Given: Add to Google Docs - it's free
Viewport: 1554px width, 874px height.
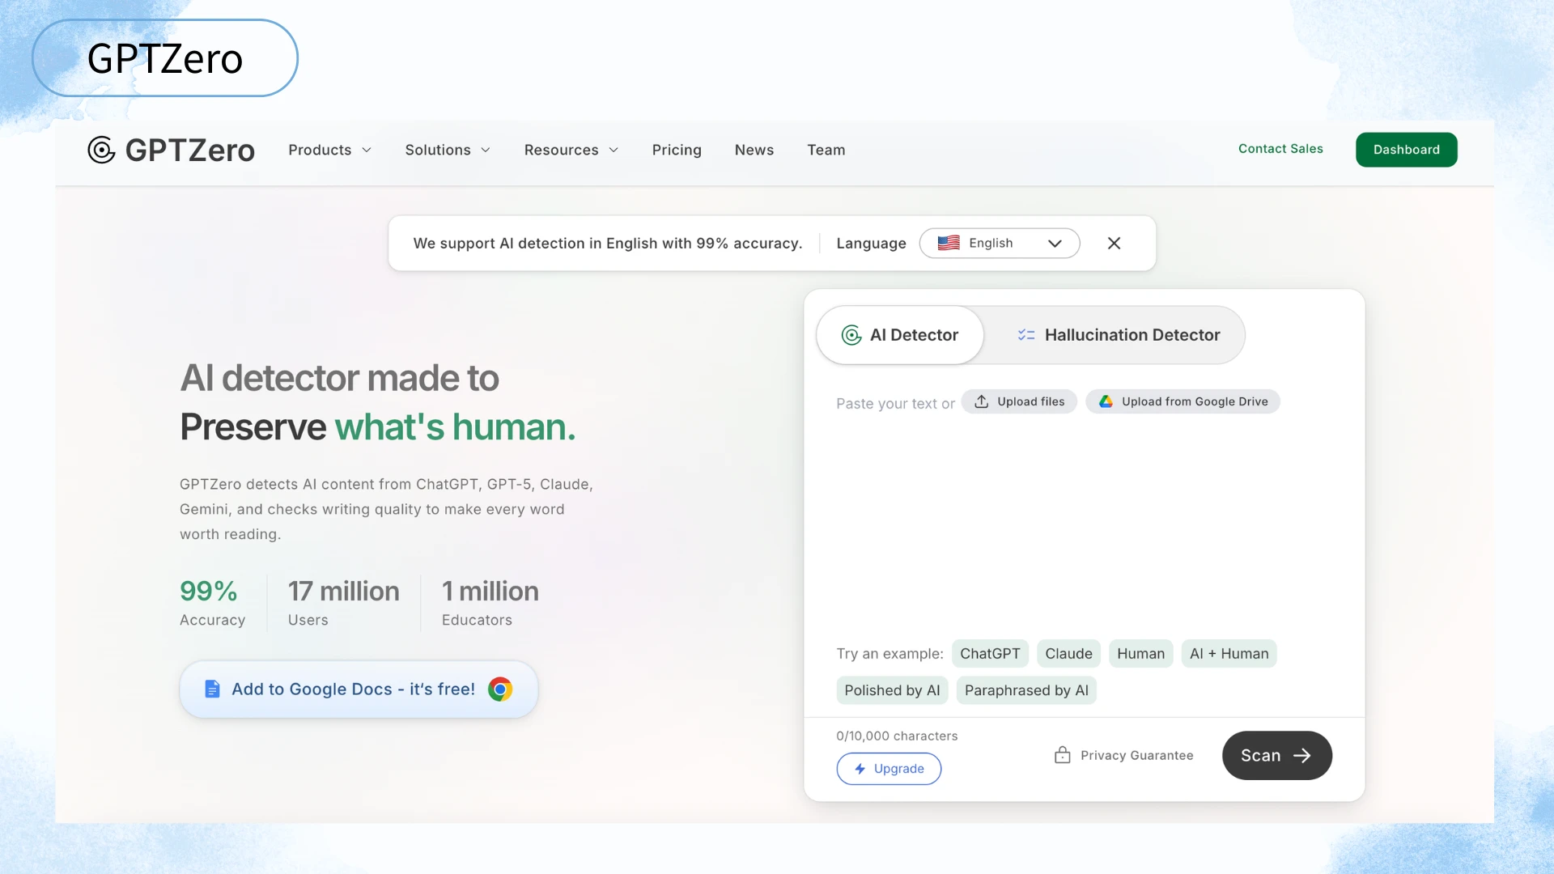Looking at the screenshot, I should [359, 689].
